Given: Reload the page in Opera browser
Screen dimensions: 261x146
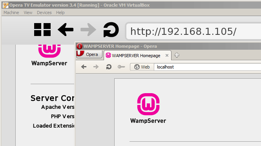Looking at the screenshot, I should pyautogui.click(x=109, y=67).
